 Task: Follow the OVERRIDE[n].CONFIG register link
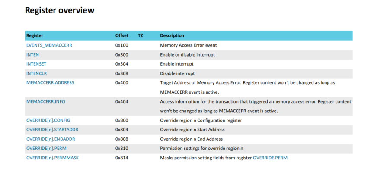[x=48, y=120]
